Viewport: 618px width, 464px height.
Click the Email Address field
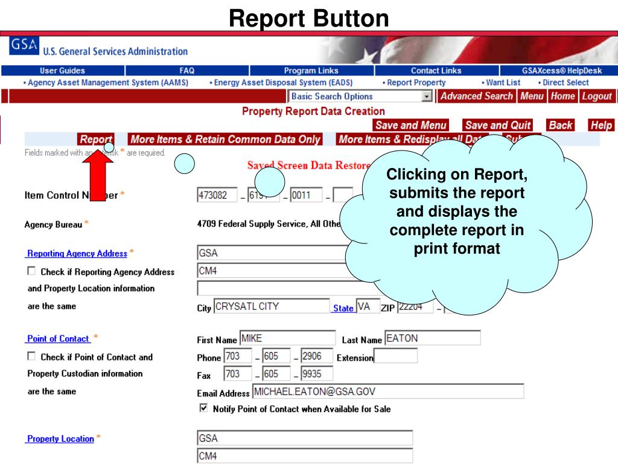point(388,391)
